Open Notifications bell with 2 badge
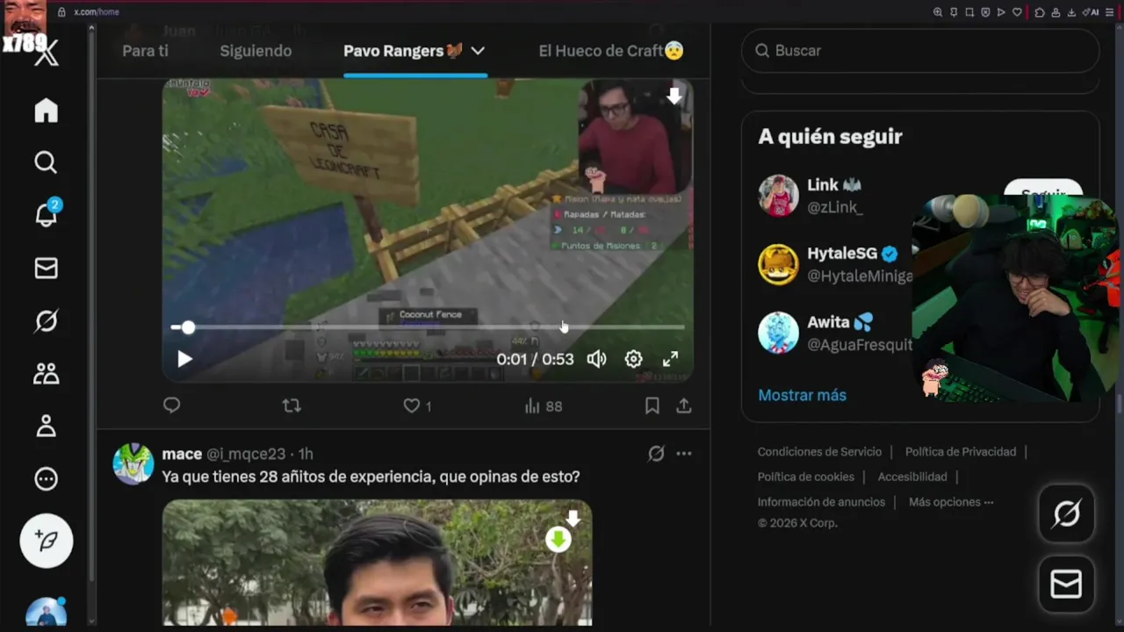Viewport: 1124px width, 632px height. [x=47, y=213]
